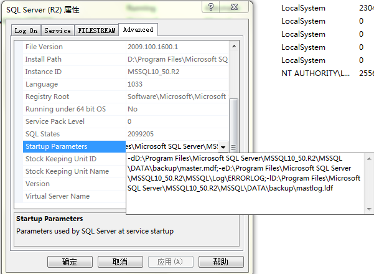The image size is (374, 274).
Task: Click the 帮助 Help button
Action: 221,262
